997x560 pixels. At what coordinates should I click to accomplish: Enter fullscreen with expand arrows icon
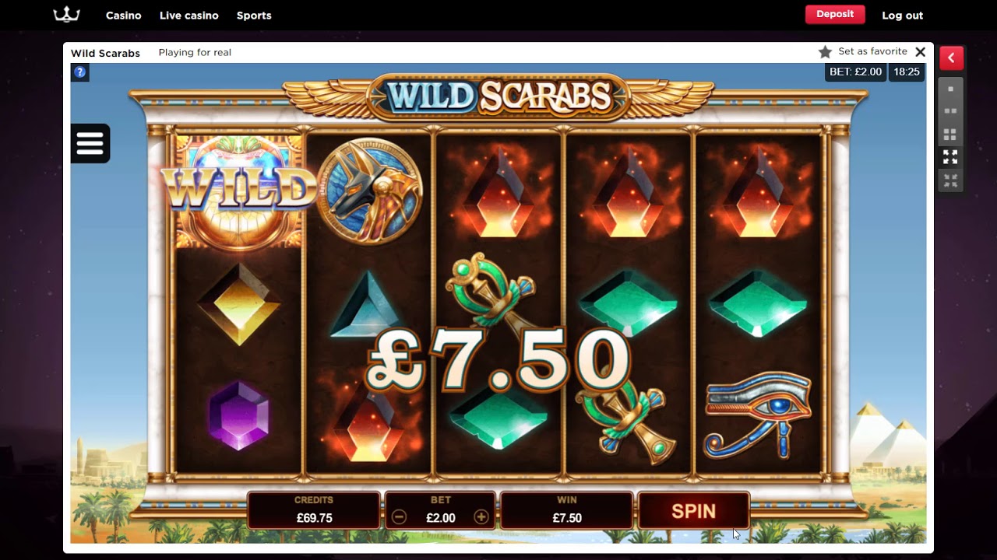coord(950,157)
